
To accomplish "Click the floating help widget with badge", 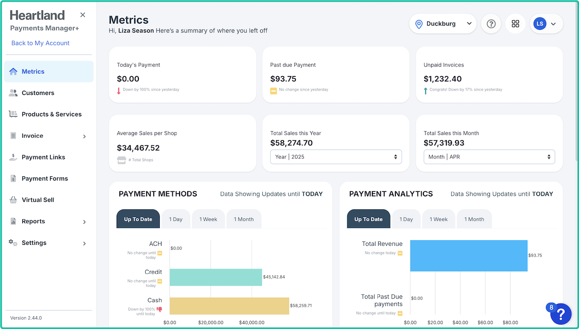I will [x=560, y=313].
